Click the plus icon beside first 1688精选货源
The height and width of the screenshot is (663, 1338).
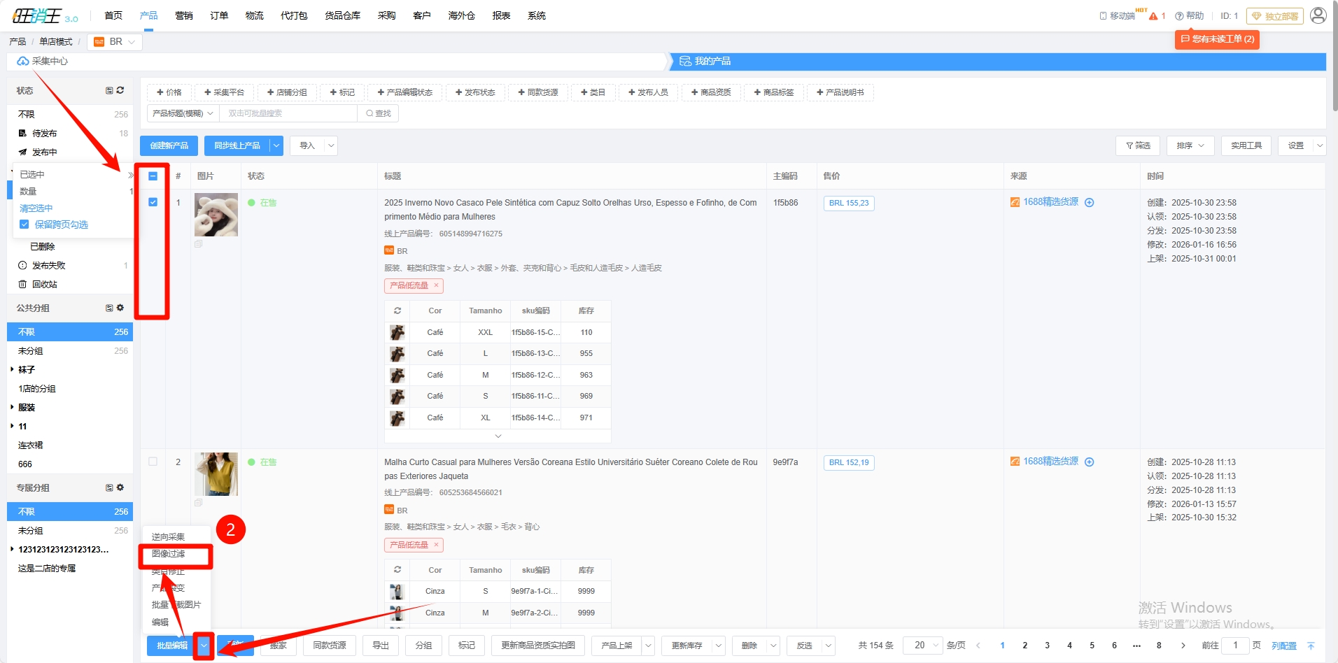pos(1089,203)
